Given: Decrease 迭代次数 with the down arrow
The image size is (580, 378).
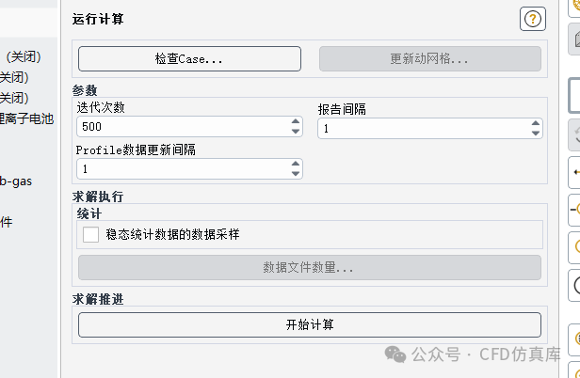Looking at the screenshot, I should click(296, 132).
